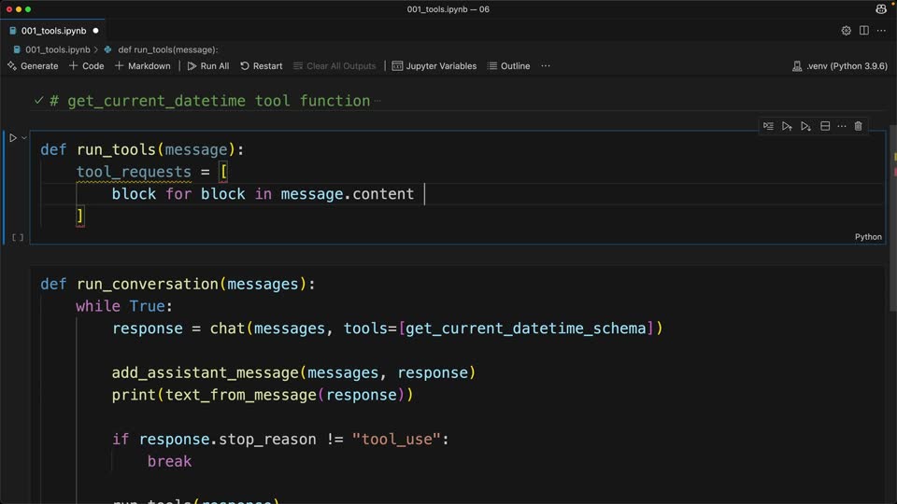Select the .venv Python 3.9.6 kernel picker
Screen dimensions: 897x504
click(x=840, y=66)
